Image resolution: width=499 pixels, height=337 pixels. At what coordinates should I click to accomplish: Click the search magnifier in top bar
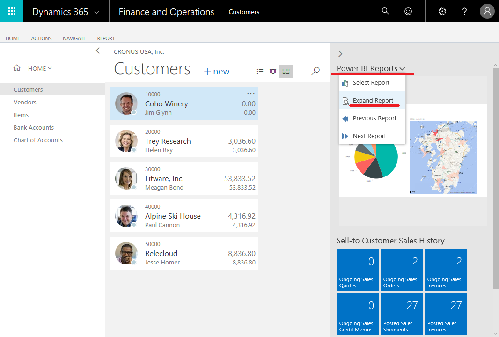(x=385, y=11)
